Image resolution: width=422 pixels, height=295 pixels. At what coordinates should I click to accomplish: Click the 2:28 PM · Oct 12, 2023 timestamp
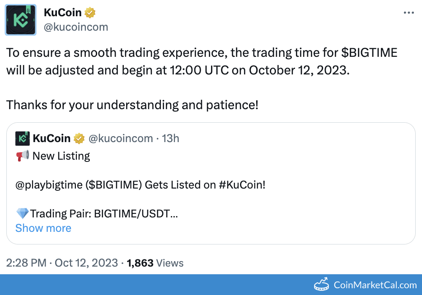point(62,263)
